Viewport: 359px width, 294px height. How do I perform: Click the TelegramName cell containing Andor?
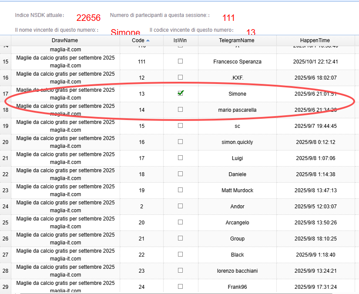coord(237,207)
